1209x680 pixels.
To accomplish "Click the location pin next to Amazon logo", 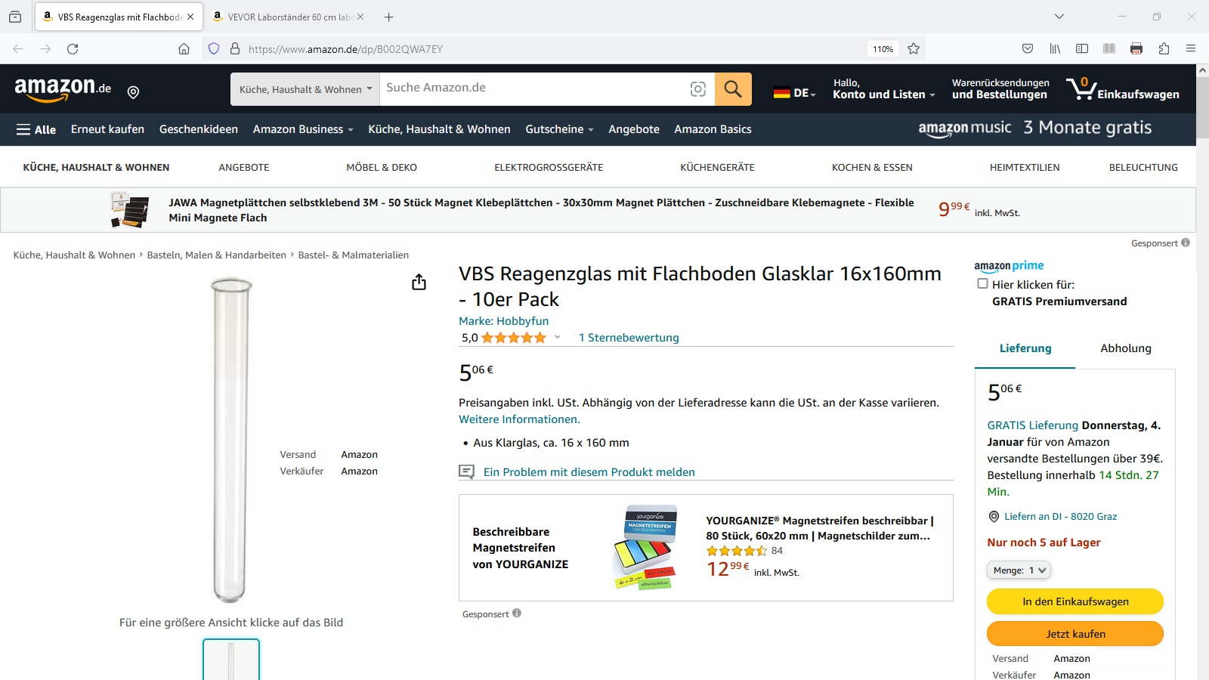I will click(x=133, y=92).
